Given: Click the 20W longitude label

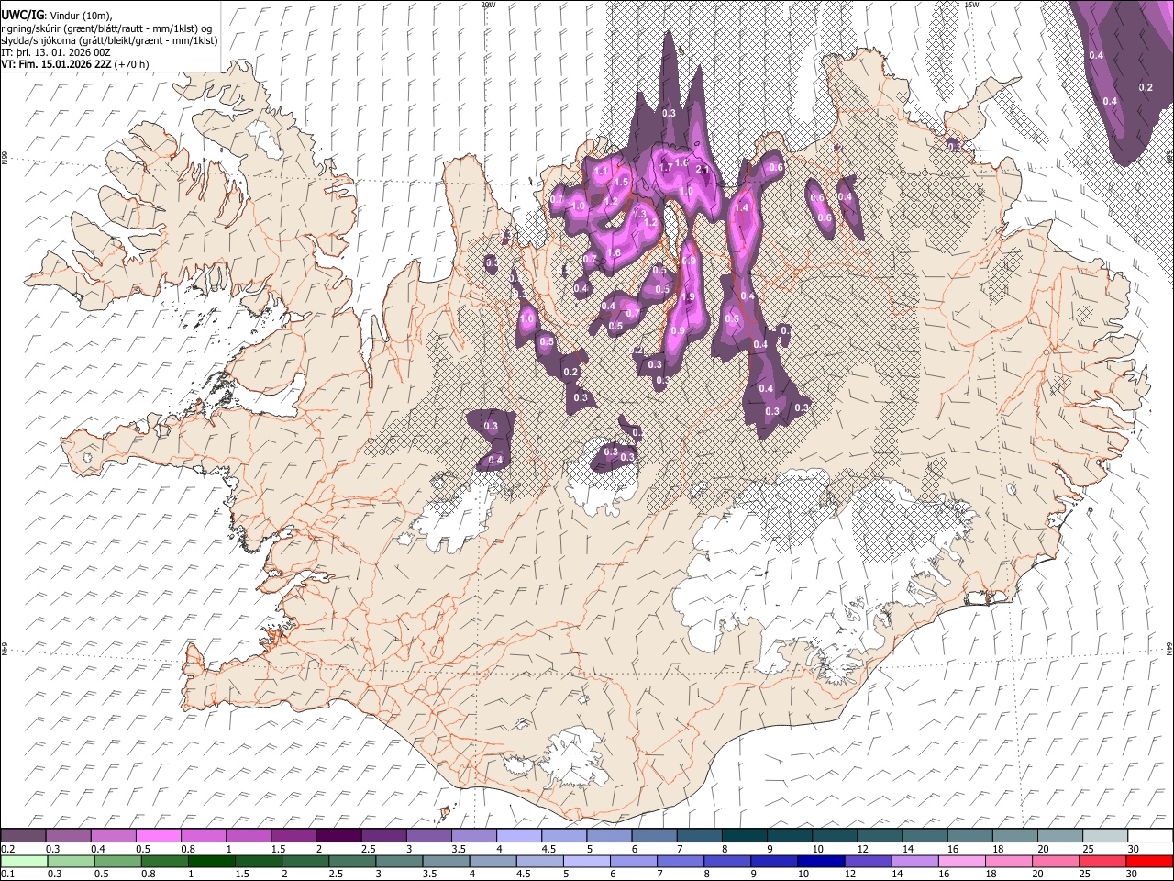Looking at the screenshot, I should pyautogui.click(x=488, y=5).
